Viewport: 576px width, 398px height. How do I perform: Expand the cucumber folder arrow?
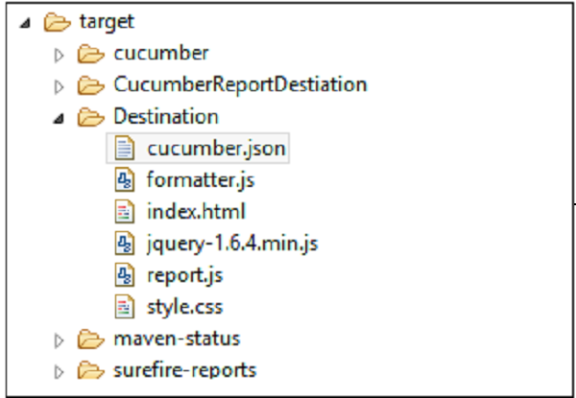(60, 55)
